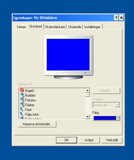Click the Avbryt cancel button
Screen dimensions: 134x160
click(89, 140)
